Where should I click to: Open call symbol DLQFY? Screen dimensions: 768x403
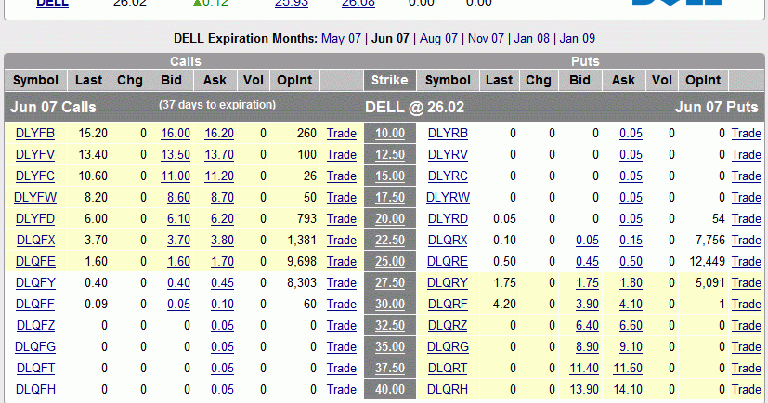[35, 283]
